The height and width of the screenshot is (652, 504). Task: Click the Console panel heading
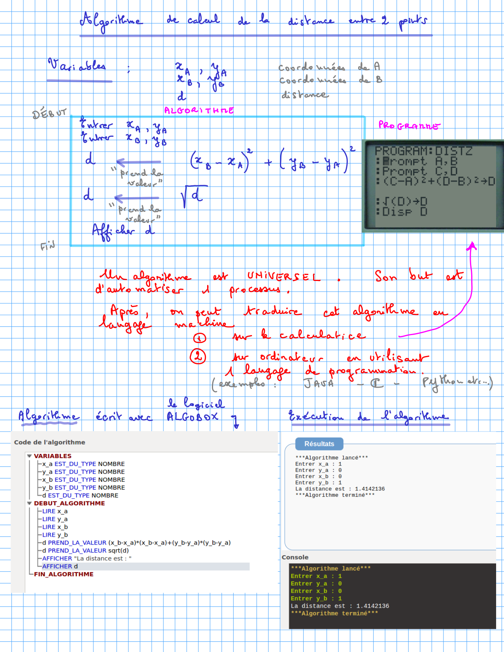[x=295, y=557]
